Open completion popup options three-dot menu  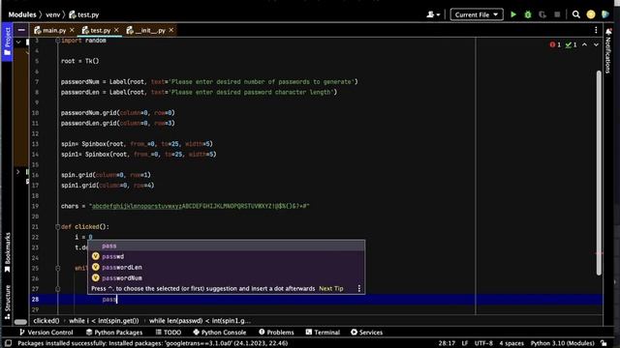point(359,288)
